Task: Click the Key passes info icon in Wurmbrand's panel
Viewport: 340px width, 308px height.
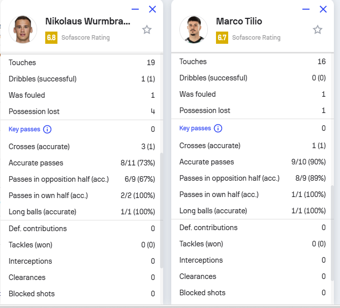Action: coord(47,129)
